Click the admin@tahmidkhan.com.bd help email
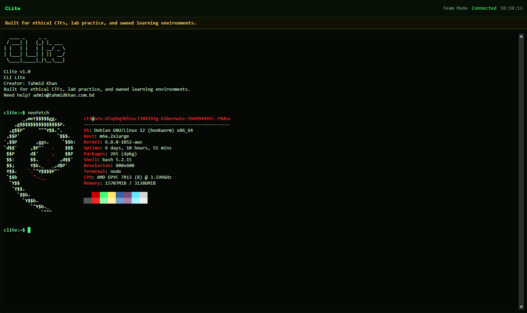The height and width of the screenshot is (313, 527). [x=64, y=95]
